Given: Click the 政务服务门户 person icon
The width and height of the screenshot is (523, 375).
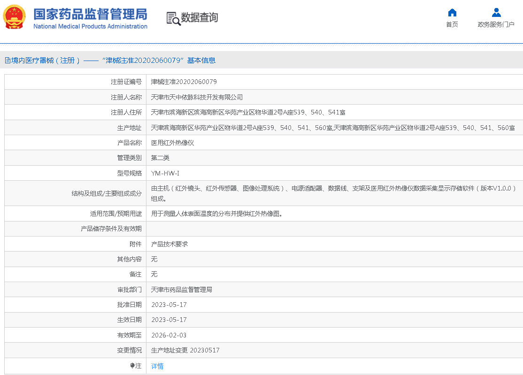Looking at the screenshot, I should [496, 13].
